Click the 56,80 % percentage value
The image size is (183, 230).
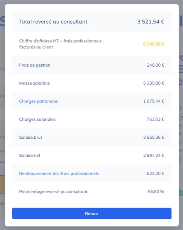(156, 191)
